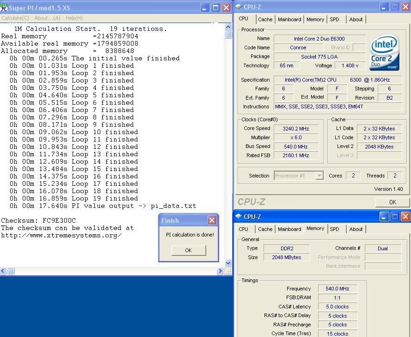The height and width of the screenshot is (337, 411).
Task: Switch to Cache tab in CPU-Z memory window
Action: [265, 229]
